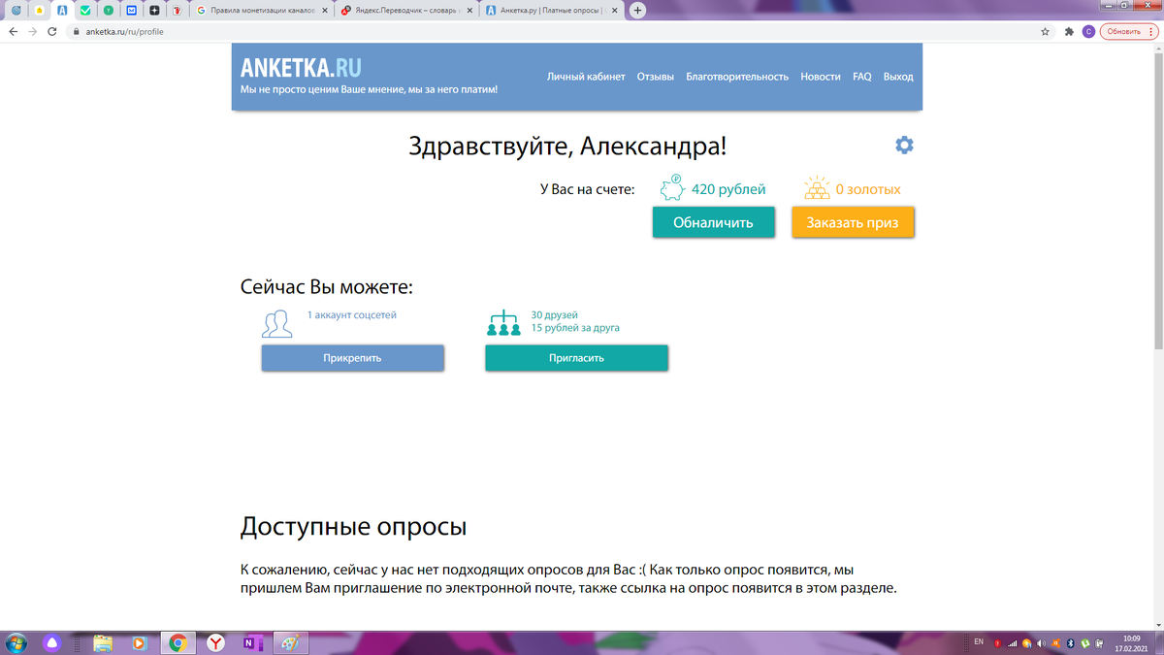The image size is (1164, 655).
Task: Click Выход to log out
Action: click(x=898, y=77)
